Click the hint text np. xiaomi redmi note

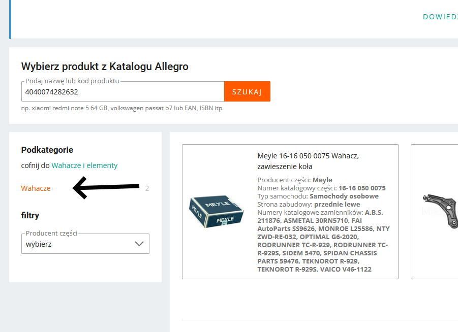tap(122, 108)
